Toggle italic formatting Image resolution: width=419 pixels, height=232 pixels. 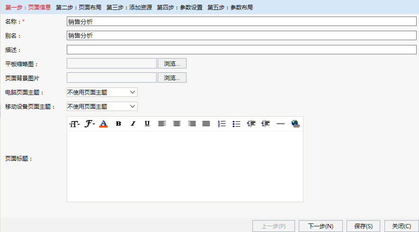tap(133, 124)
